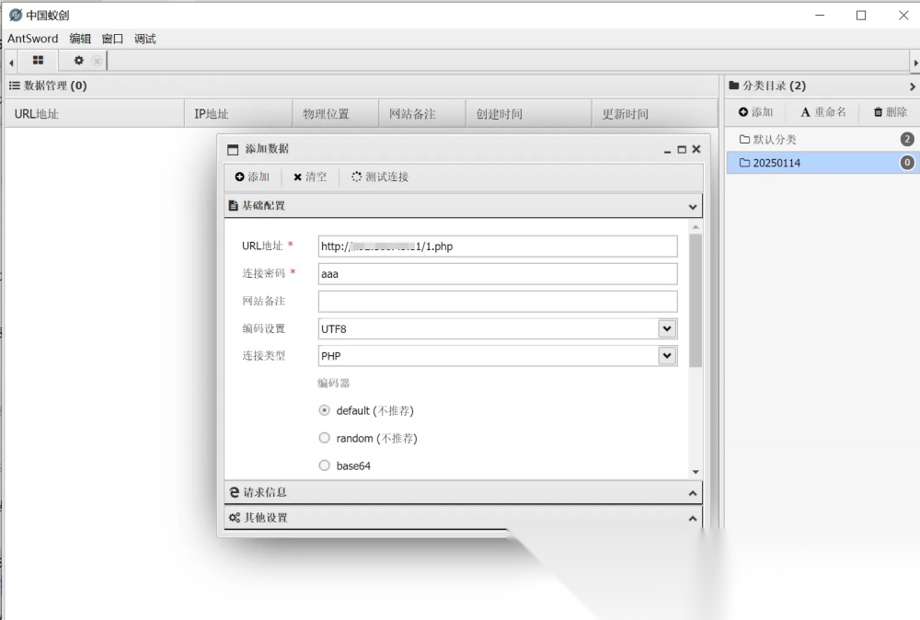
Task: Minimize the 中国蚁剑 main window
Action: pos(820,16)
